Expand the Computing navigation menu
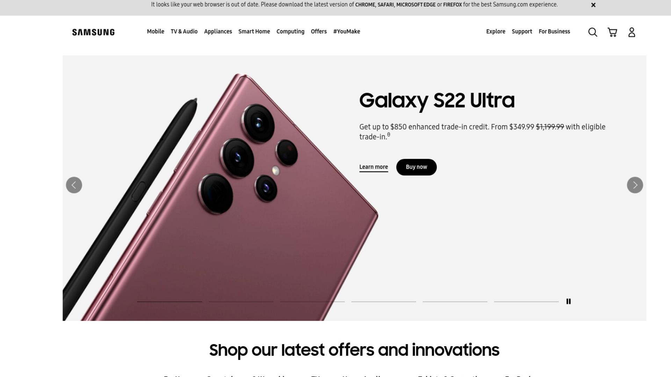This screenshot has height=377, width=671. point(290,31)
